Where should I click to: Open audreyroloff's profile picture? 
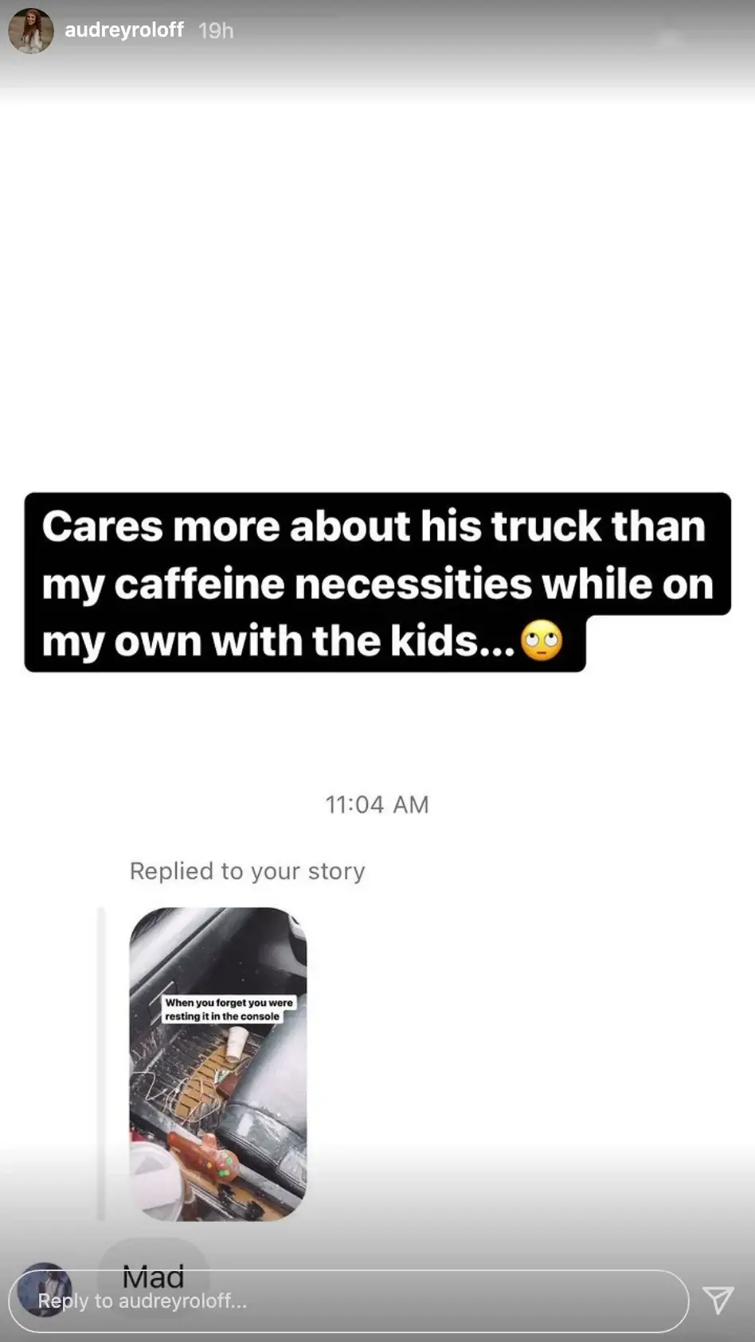31,30
